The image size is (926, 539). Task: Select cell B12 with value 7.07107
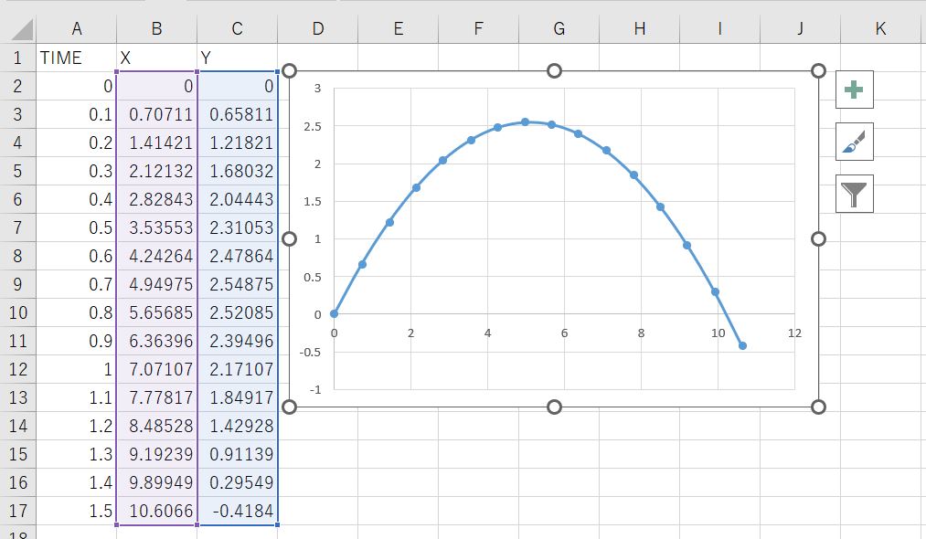(156, 370)
